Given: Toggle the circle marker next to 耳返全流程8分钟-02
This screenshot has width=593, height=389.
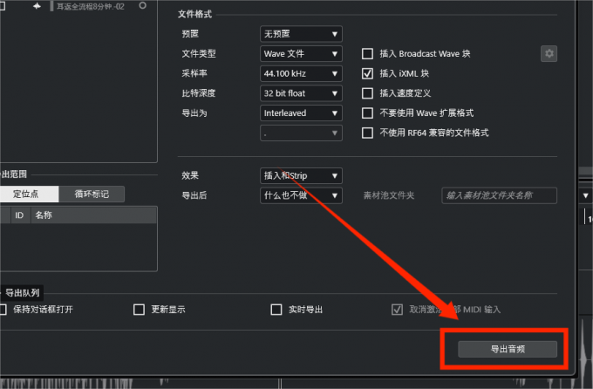Looking at the screenshot, I should [142, 6].
